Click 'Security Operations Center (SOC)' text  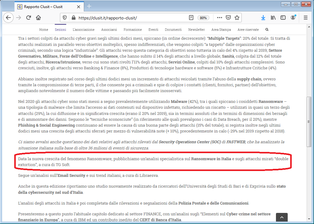190,142
